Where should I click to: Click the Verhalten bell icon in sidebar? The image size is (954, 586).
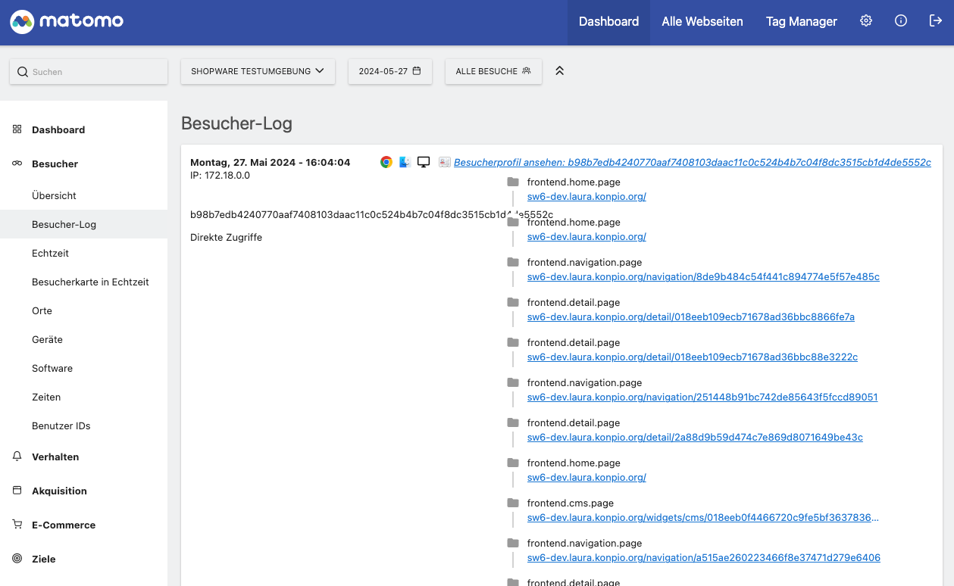(17, 457)
